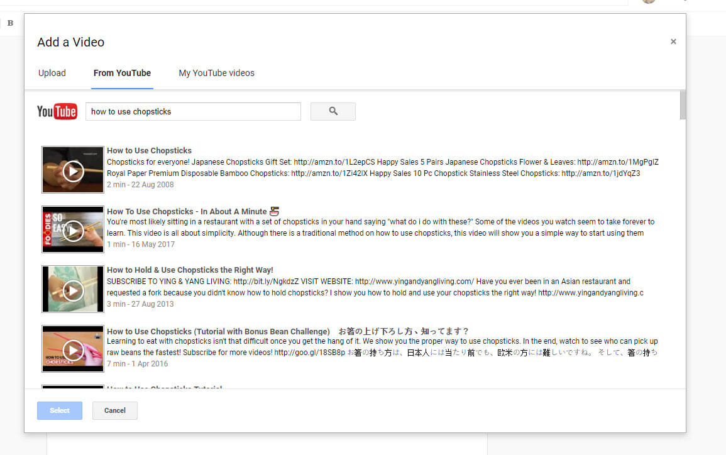Open 'How to Hold & Use Chopsticks the Right Way!' title

click(190, 270)
